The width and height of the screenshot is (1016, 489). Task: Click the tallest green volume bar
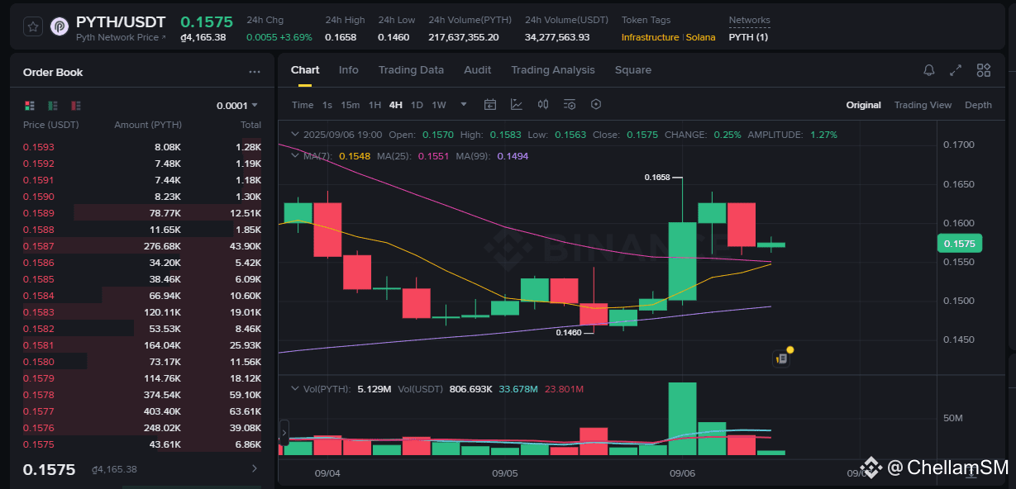click(x=682, y=419)
